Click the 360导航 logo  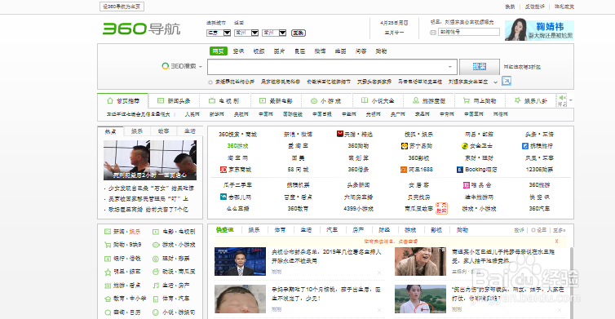click(141, 29)
